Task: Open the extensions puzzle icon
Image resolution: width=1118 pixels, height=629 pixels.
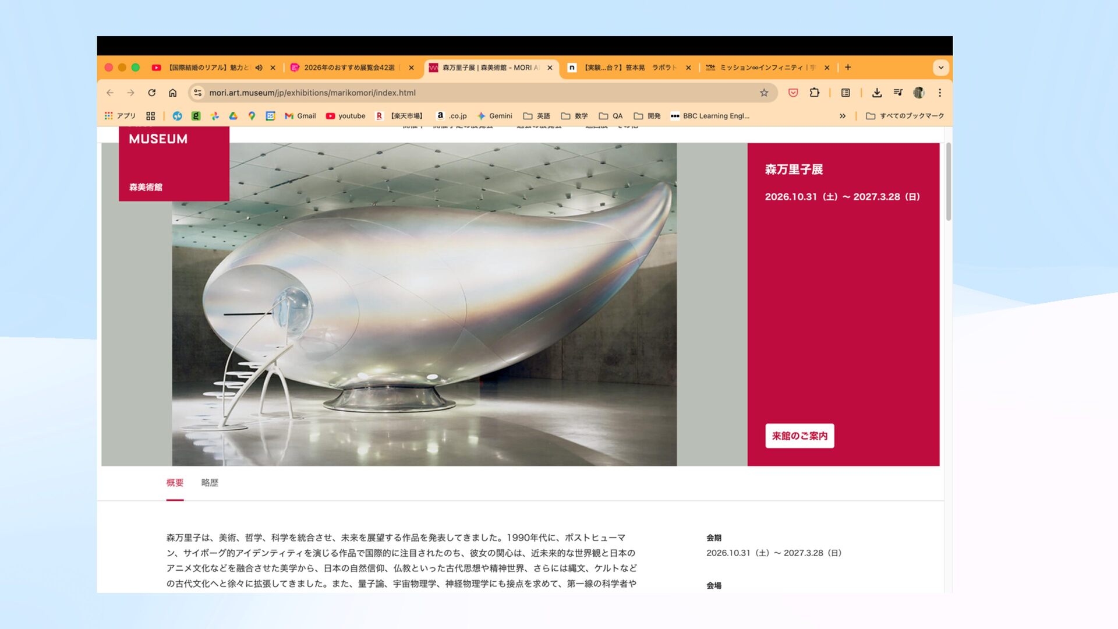Action: (x=814, y=93)
